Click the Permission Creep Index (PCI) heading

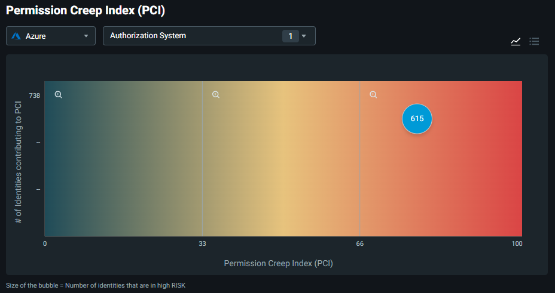(86, 10)
